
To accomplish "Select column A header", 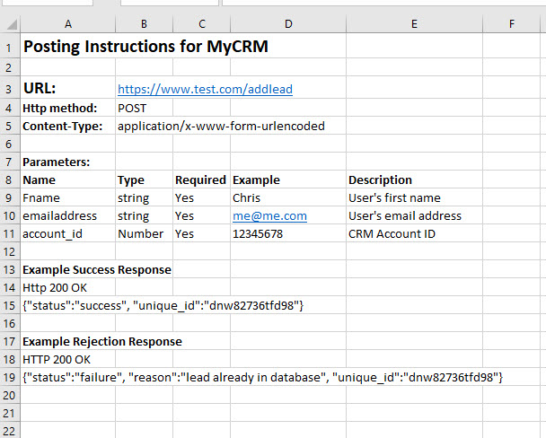I will tap(68, 24).
